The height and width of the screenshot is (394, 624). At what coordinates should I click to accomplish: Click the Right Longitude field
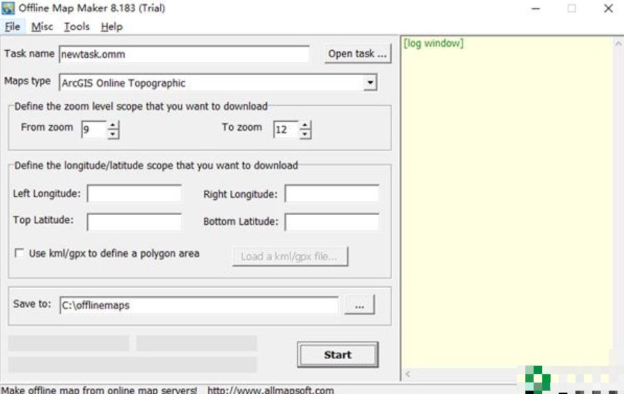(x=332, y=194)
